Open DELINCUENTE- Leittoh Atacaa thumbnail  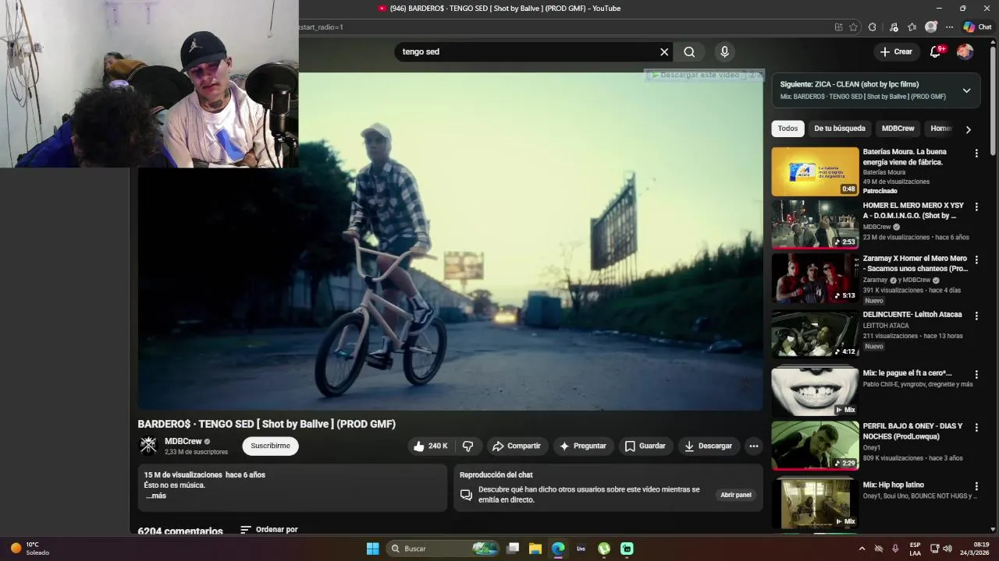815,333
